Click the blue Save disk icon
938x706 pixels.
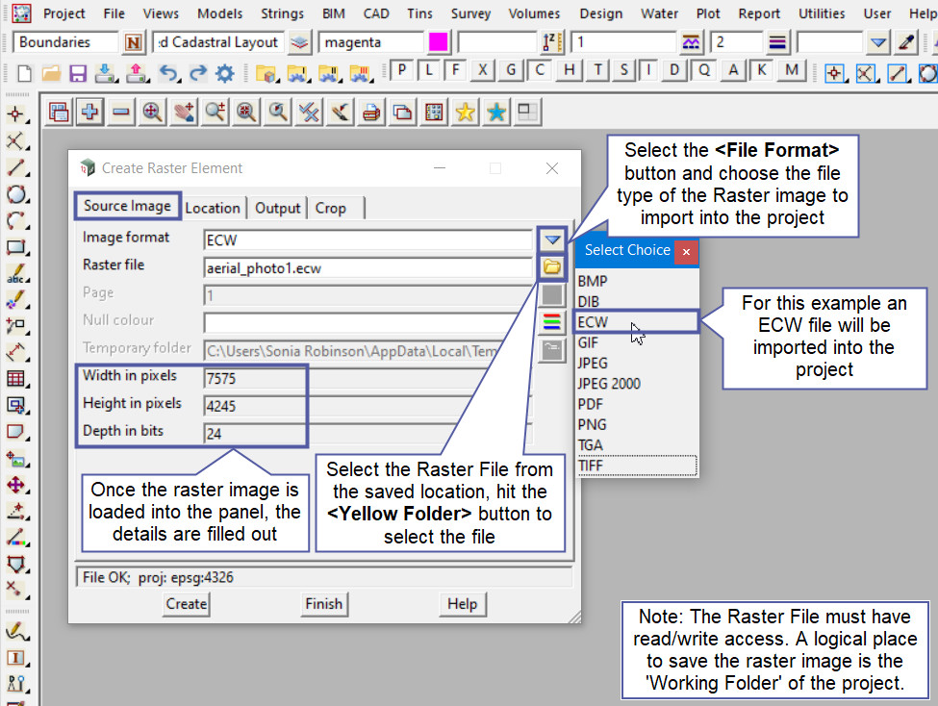[x=78, y=73]
